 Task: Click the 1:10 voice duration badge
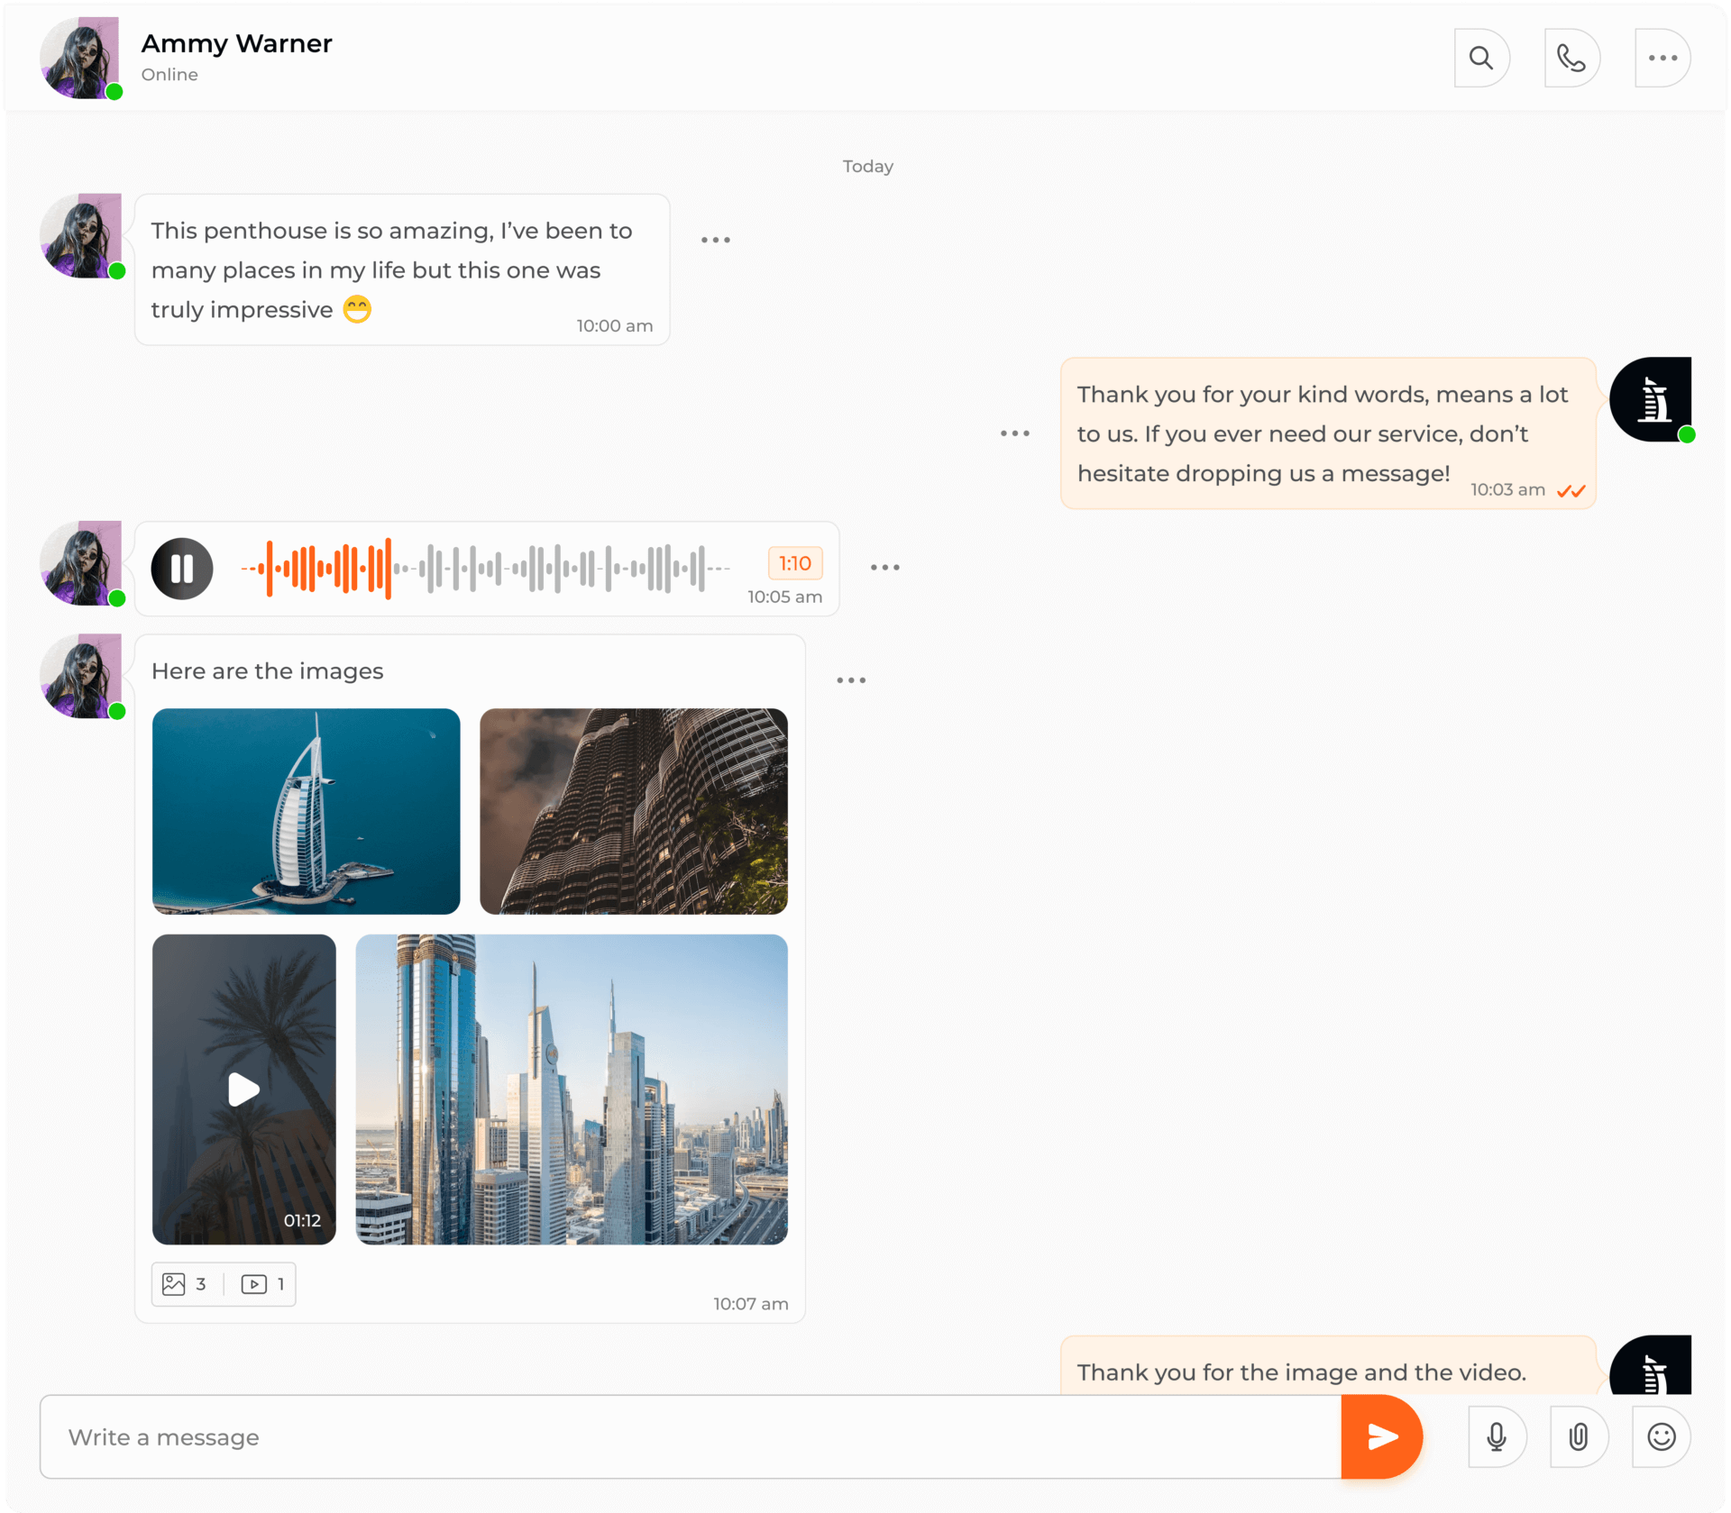[x=795, y=563]
